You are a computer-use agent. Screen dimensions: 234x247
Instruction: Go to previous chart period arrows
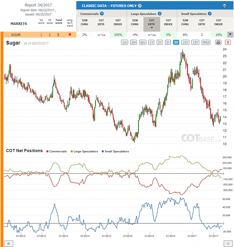click(x=9, y=243)
